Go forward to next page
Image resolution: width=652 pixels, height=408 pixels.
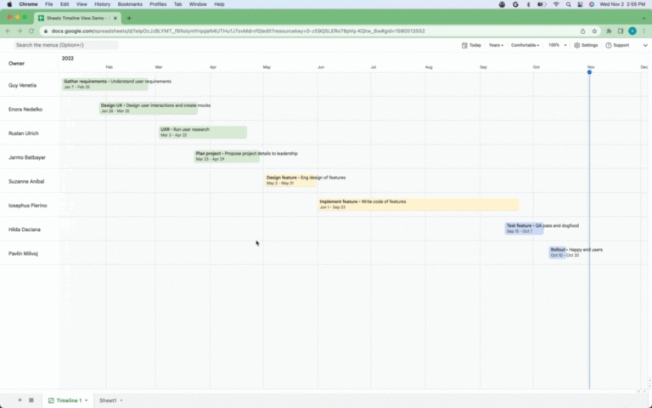coord(20,31)
